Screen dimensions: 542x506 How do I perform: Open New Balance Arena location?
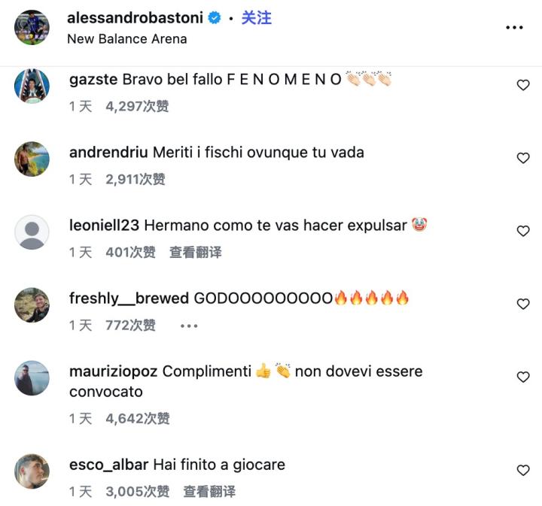[x=127, y=39]
